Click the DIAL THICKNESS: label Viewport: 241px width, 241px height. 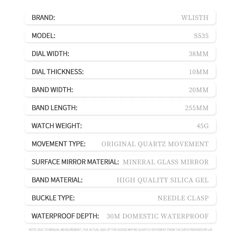click(58, 72)
